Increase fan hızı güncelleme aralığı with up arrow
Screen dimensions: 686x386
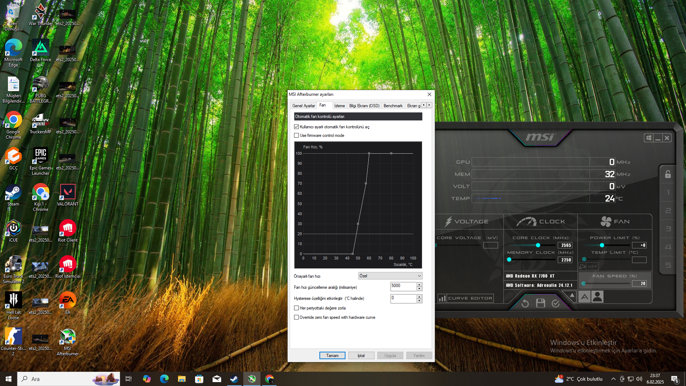[x=419, y=284]
